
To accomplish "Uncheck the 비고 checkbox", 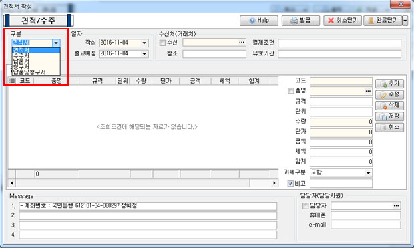I will 290,183.
